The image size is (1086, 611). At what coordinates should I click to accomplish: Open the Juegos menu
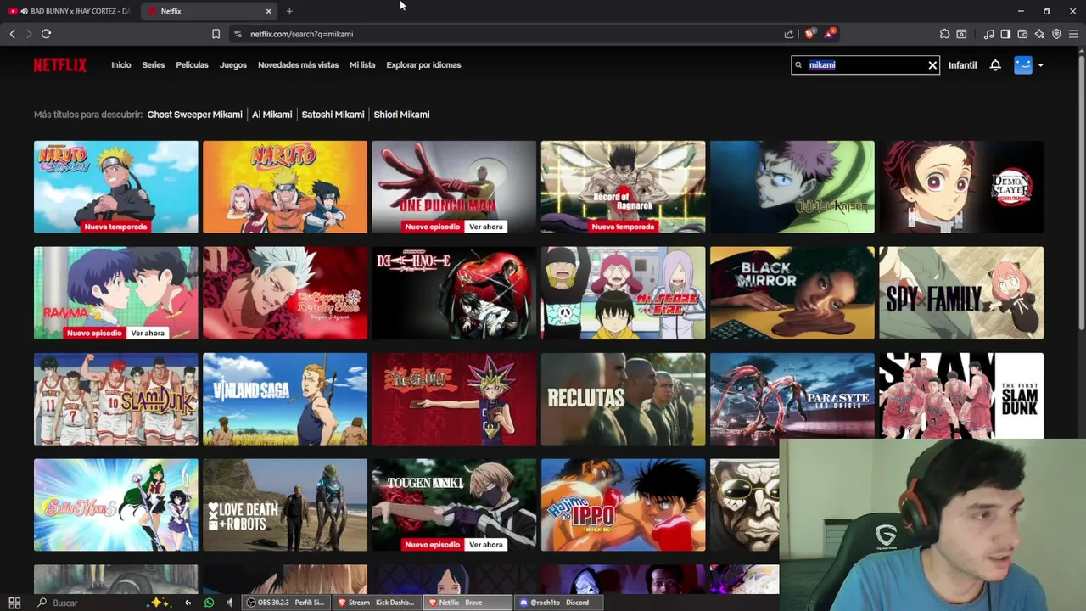click(233, 65)
